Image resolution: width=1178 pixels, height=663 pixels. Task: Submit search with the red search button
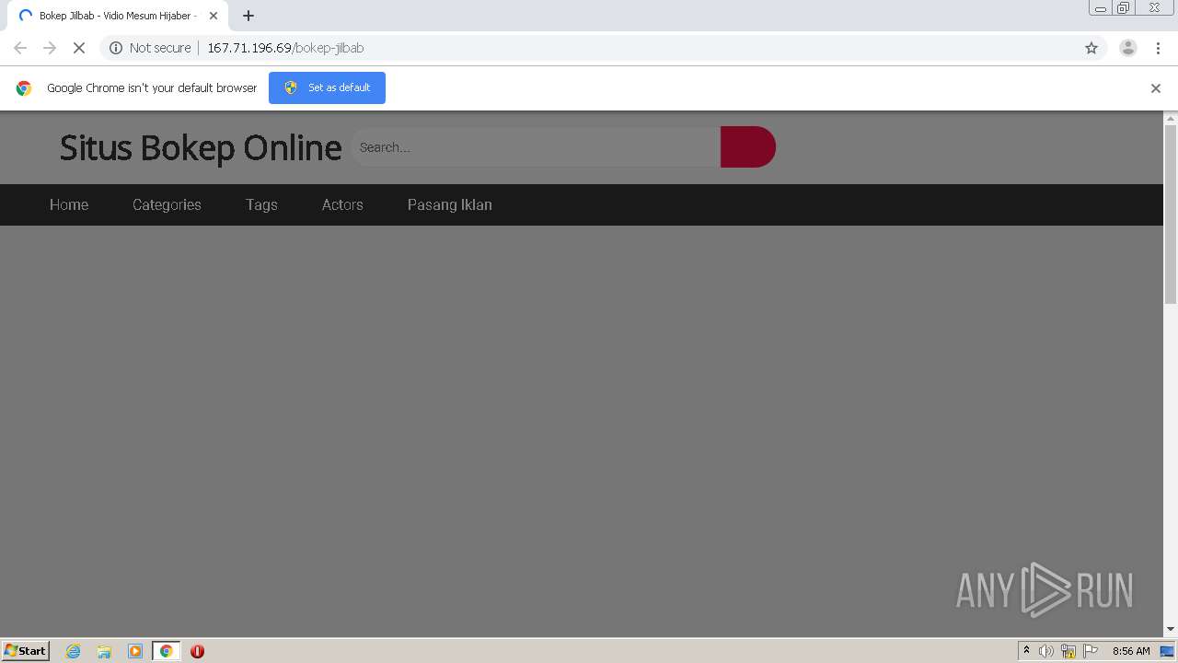click(748, 147)
